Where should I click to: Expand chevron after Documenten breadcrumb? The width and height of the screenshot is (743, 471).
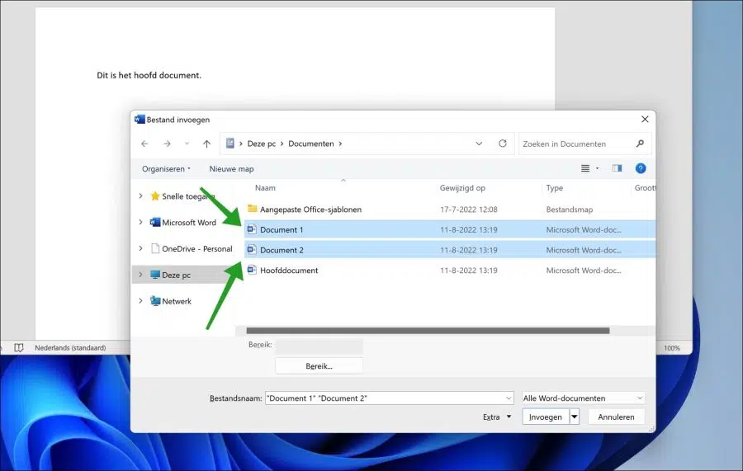pos(340,144)
